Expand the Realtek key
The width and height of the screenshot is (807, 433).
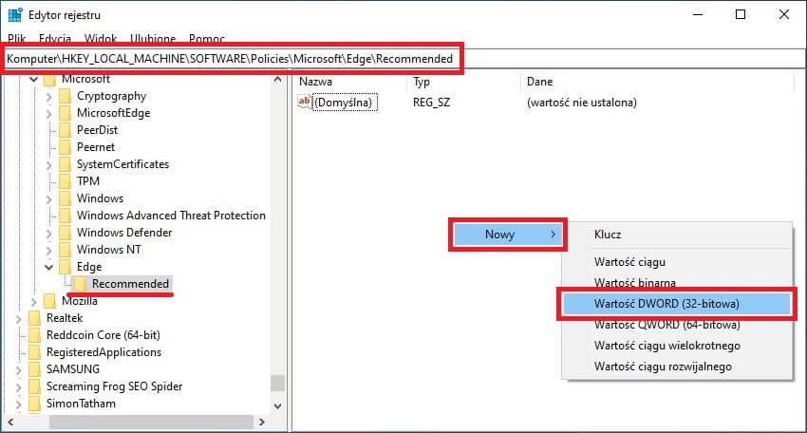point(19,319)
